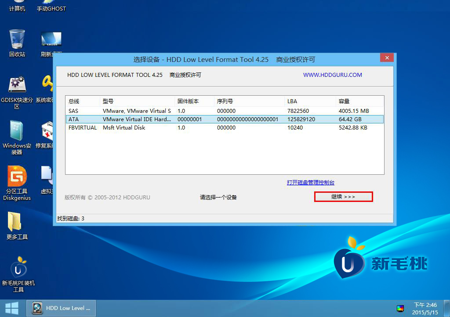
Task: Select the 虚拟 desktop icon
Action: tap(47, 180)
